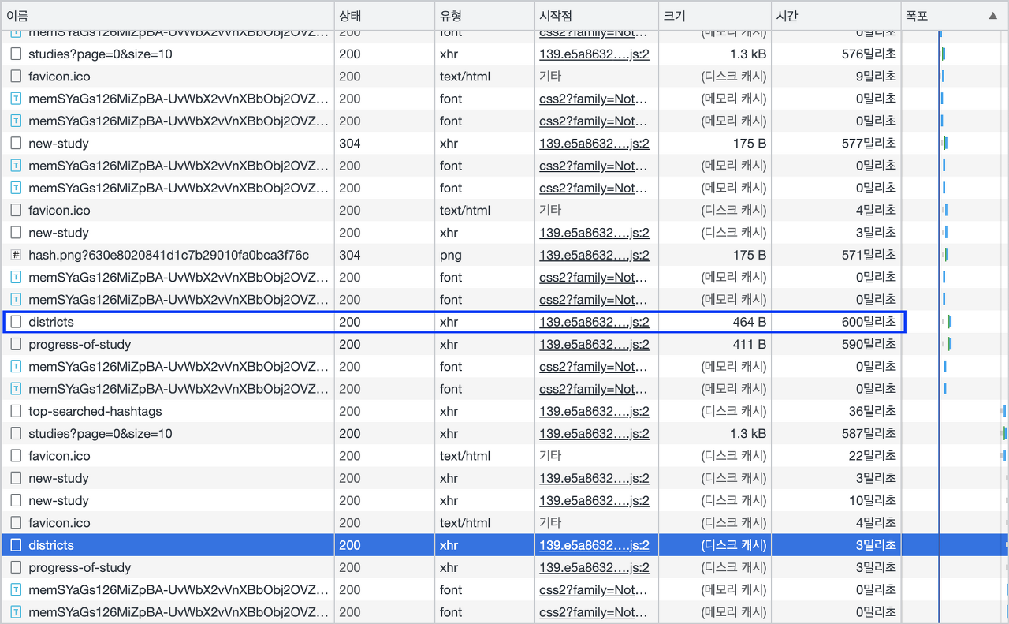Select the new-study request with status 304

58,144
